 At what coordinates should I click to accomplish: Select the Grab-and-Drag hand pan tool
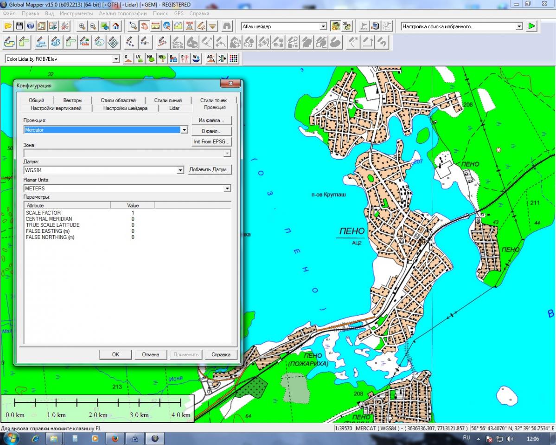[x=144, y=26]
